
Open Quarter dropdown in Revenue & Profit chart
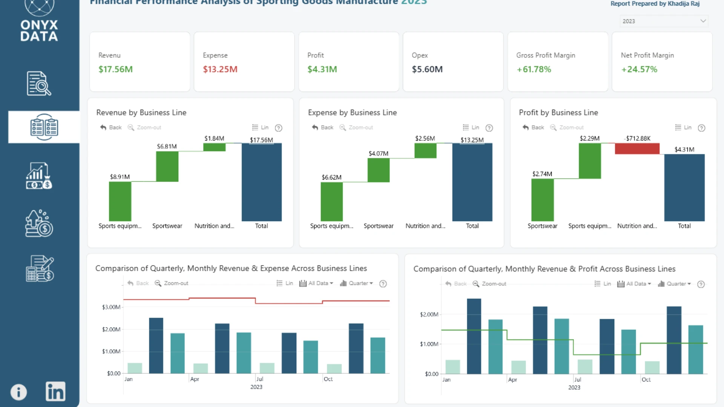[674, 284]
